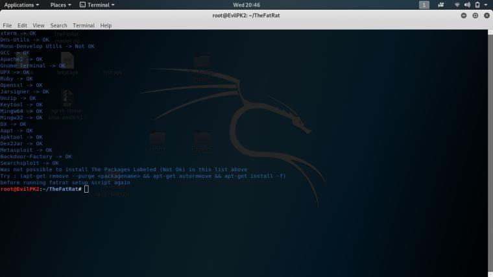The width and height of the screenshot is (493, 277).
Task: Click the 'Jarsigner -> OK' line
Action: pos(25,92)
